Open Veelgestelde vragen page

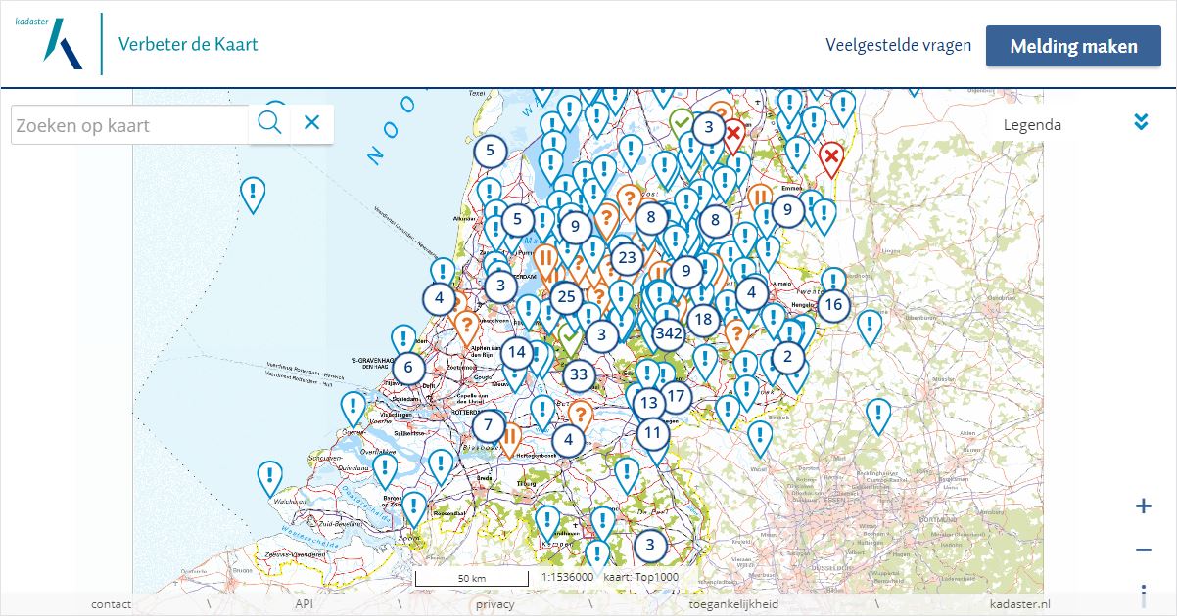[898, 45]
